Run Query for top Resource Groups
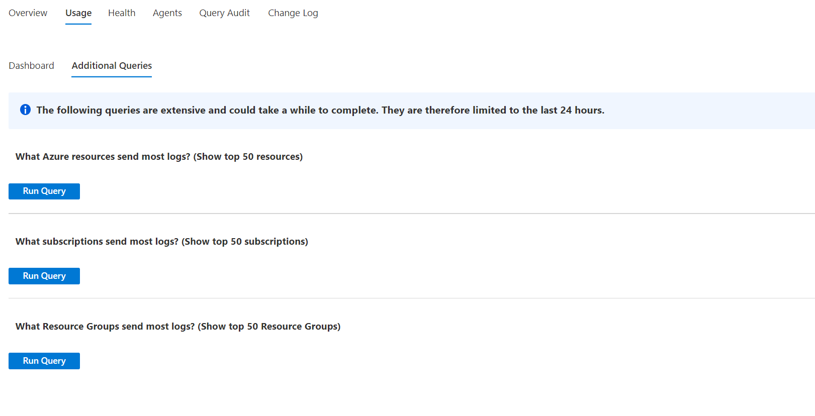The height and width of the screenshot is (416, 815). click(44, 361)
